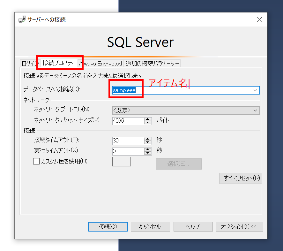Collapse options with オプション(O) << button
The width and height of the screenshot is (283, 251).
point(240,227)
